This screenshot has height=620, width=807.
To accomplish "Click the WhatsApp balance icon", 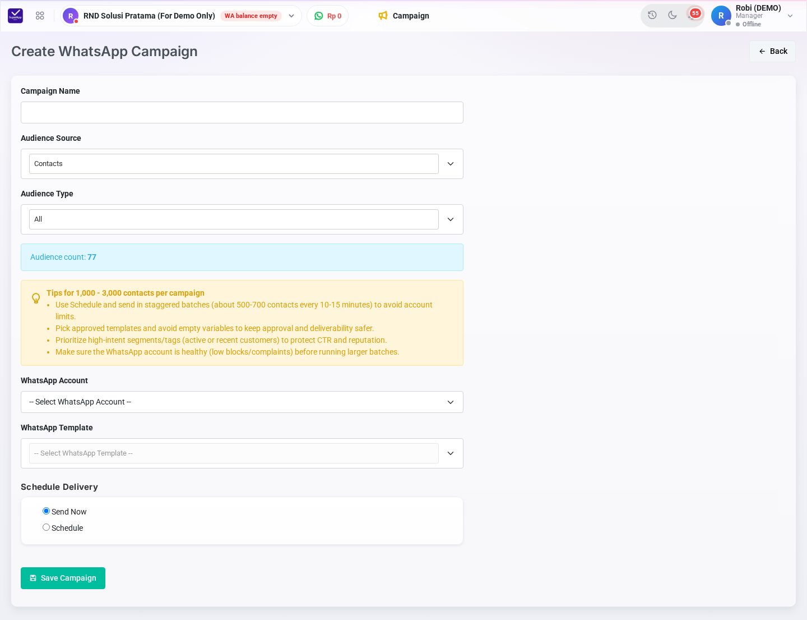I will click(x=319, y=16).
